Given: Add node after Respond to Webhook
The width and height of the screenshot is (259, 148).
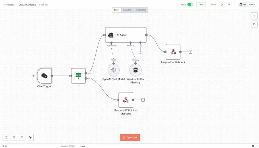Looking at the screenshot, I should pos(190,52).
